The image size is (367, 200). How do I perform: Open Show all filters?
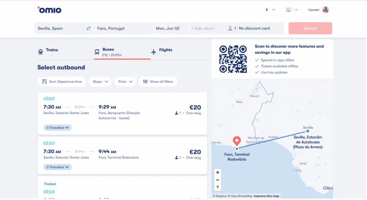click(x=158, y=82)
